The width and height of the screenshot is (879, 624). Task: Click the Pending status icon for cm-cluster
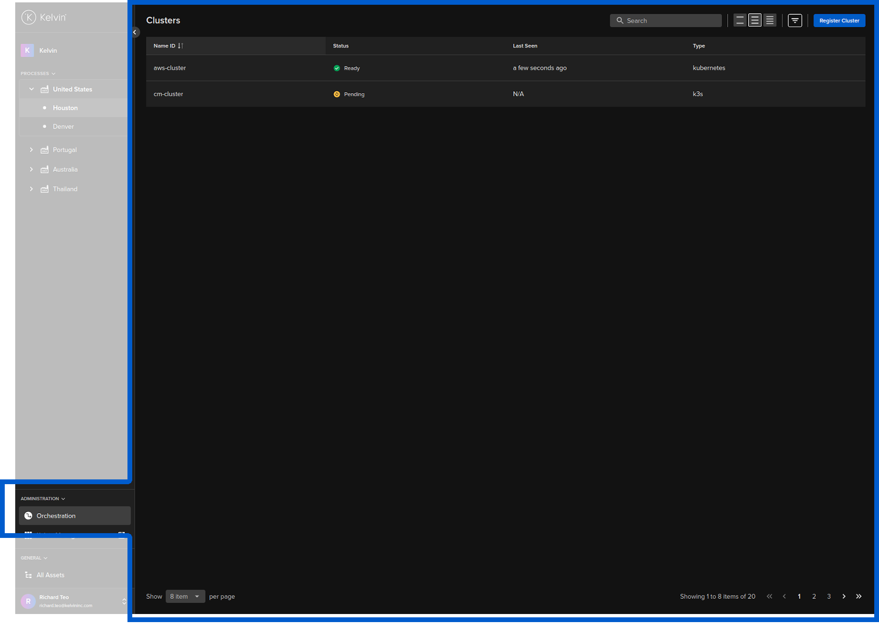[x=337, y=94]
